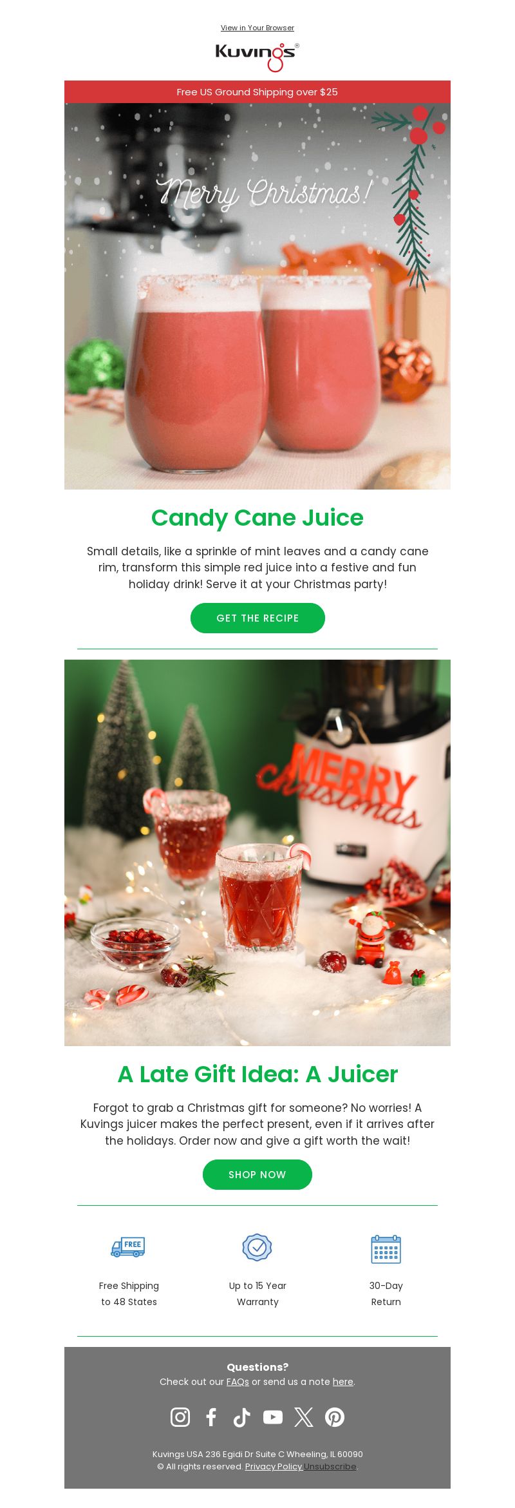Click the warranty badge checkmark icon

[x=257, y=1248]
